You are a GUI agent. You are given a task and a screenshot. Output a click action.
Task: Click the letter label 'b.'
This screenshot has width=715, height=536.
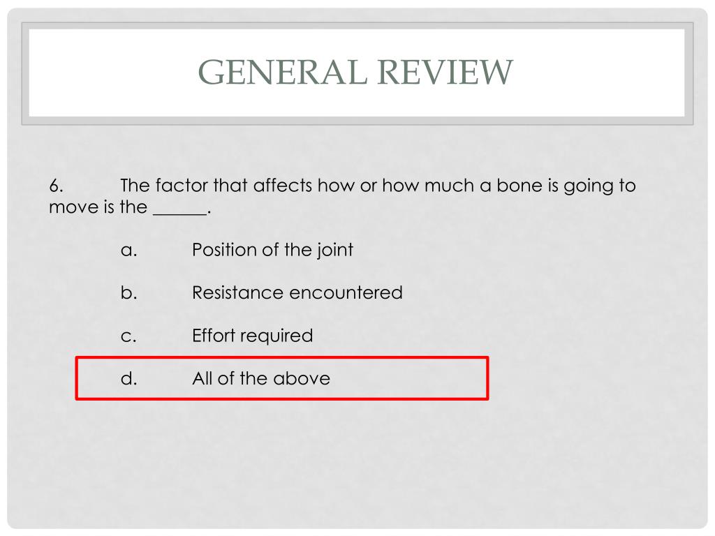[x=129, y=292]
